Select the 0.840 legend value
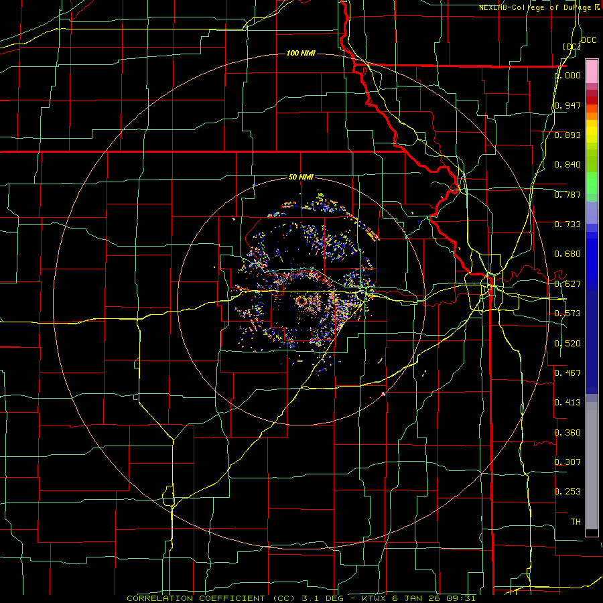603x603 pixels. [x=567, y=165]
